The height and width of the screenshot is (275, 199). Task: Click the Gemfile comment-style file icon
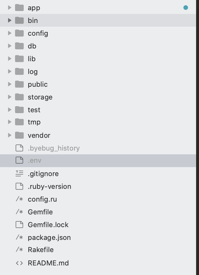[x=19, y=212]
